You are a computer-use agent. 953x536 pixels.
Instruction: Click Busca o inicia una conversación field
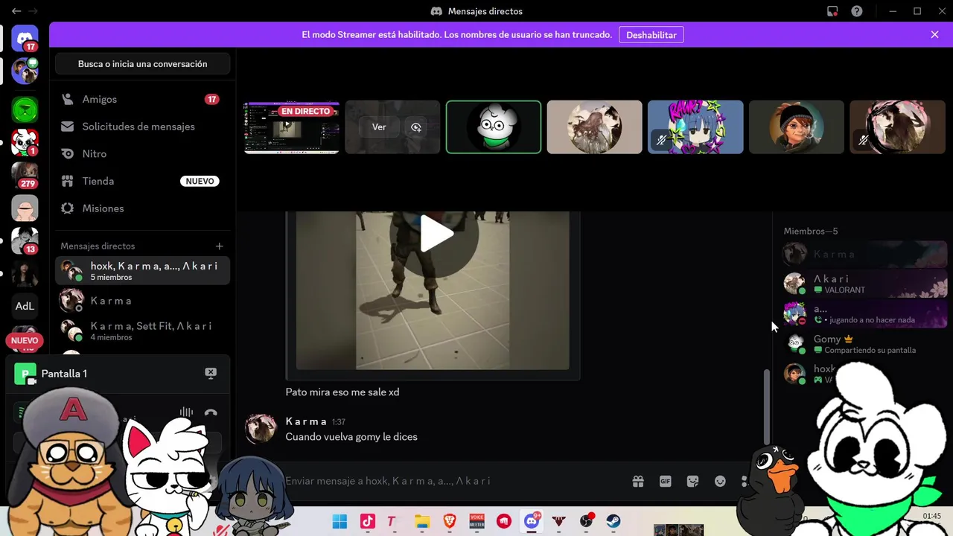tap(142, 64)
